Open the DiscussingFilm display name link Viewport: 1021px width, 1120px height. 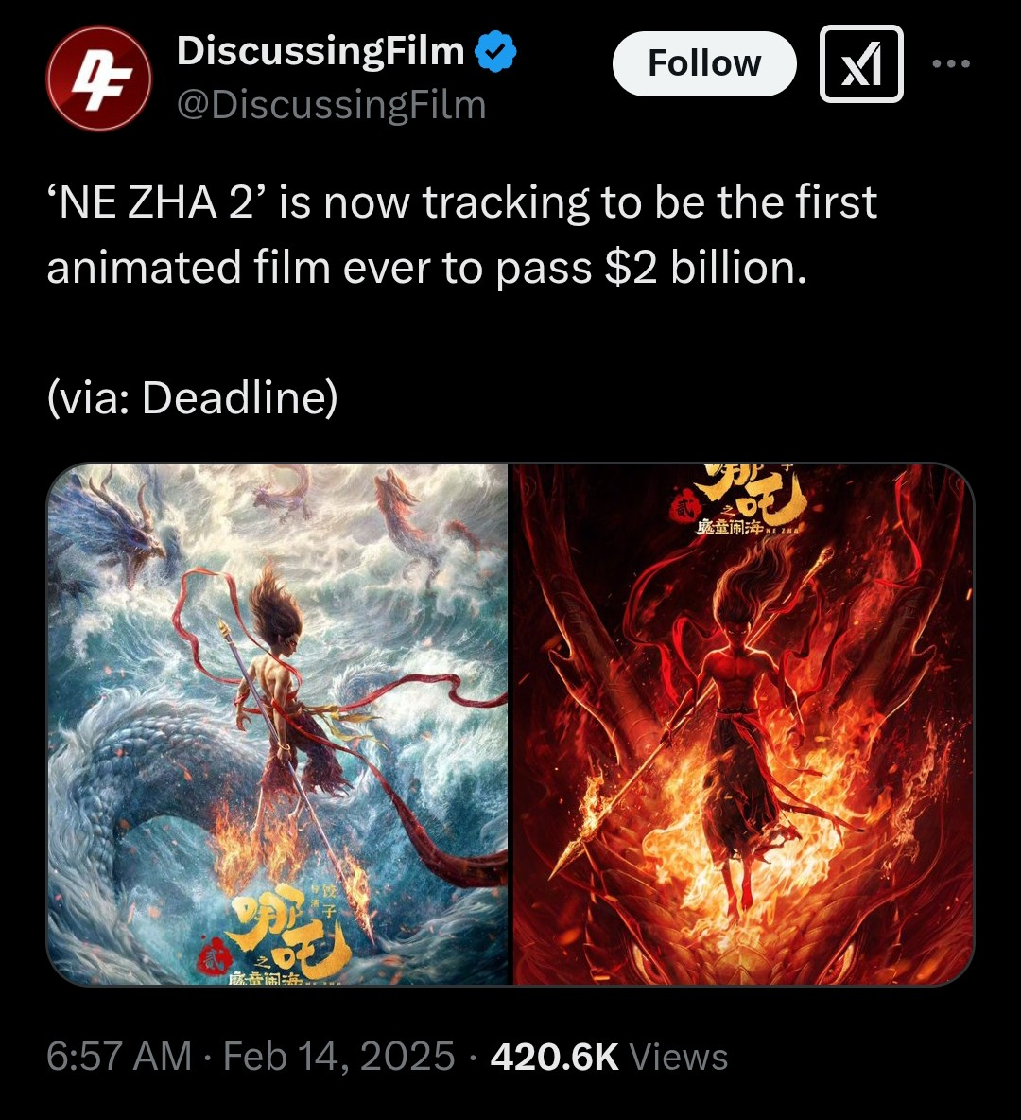tap(320, 51)
